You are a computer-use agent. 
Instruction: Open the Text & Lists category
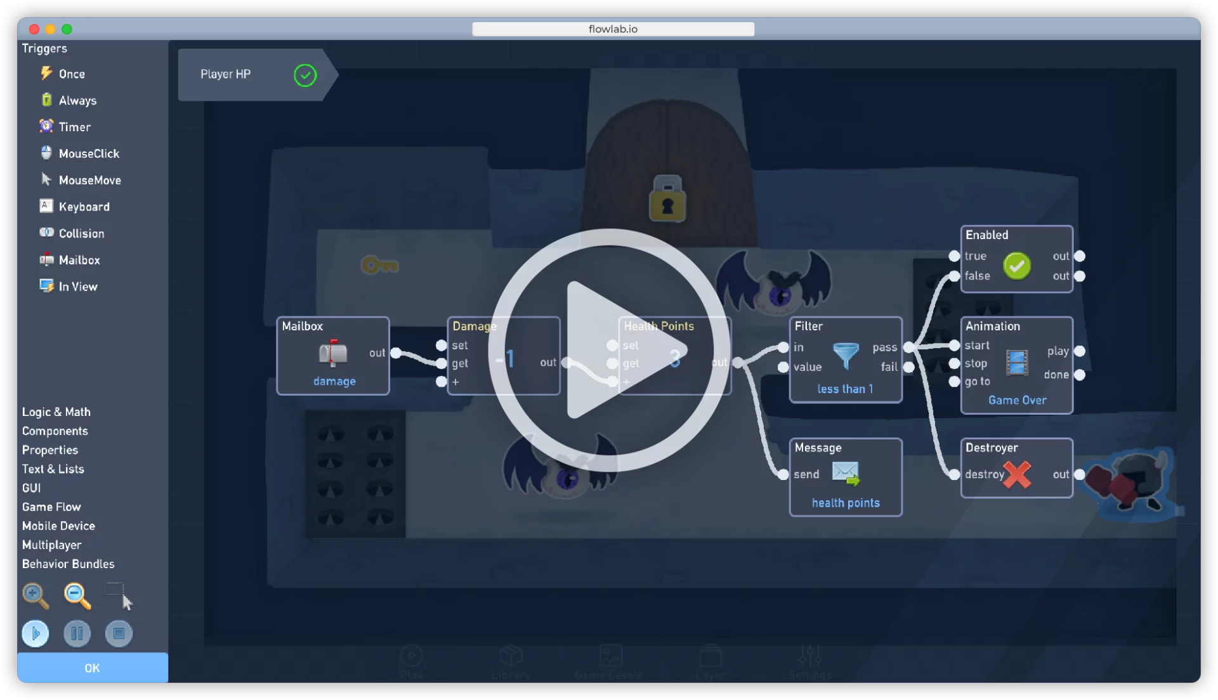[x=53, y=469]
